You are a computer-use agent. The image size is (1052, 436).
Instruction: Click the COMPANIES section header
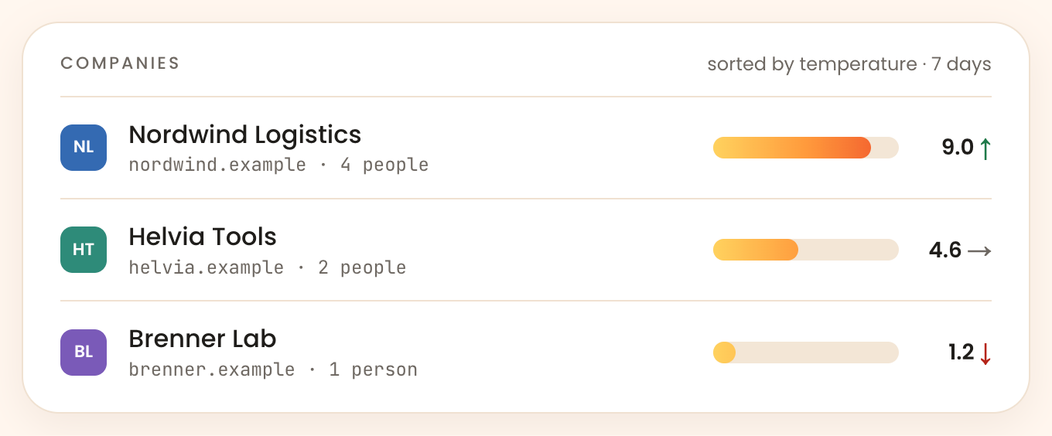click(x=120, y=63)
